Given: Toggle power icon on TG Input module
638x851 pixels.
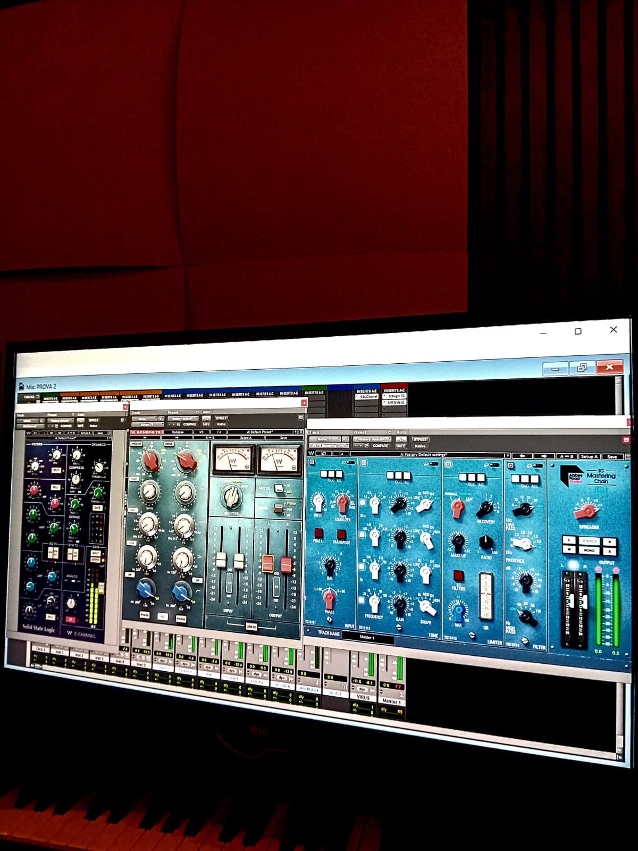Looking at the screenshot, I should (x=312, y=462).
